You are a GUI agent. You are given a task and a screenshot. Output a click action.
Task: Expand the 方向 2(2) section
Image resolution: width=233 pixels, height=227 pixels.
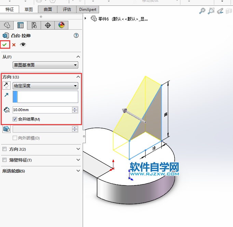click(x=78, y=149)
